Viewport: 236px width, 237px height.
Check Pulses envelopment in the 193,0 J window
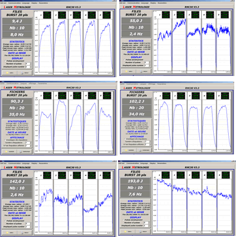coord(123,220)
